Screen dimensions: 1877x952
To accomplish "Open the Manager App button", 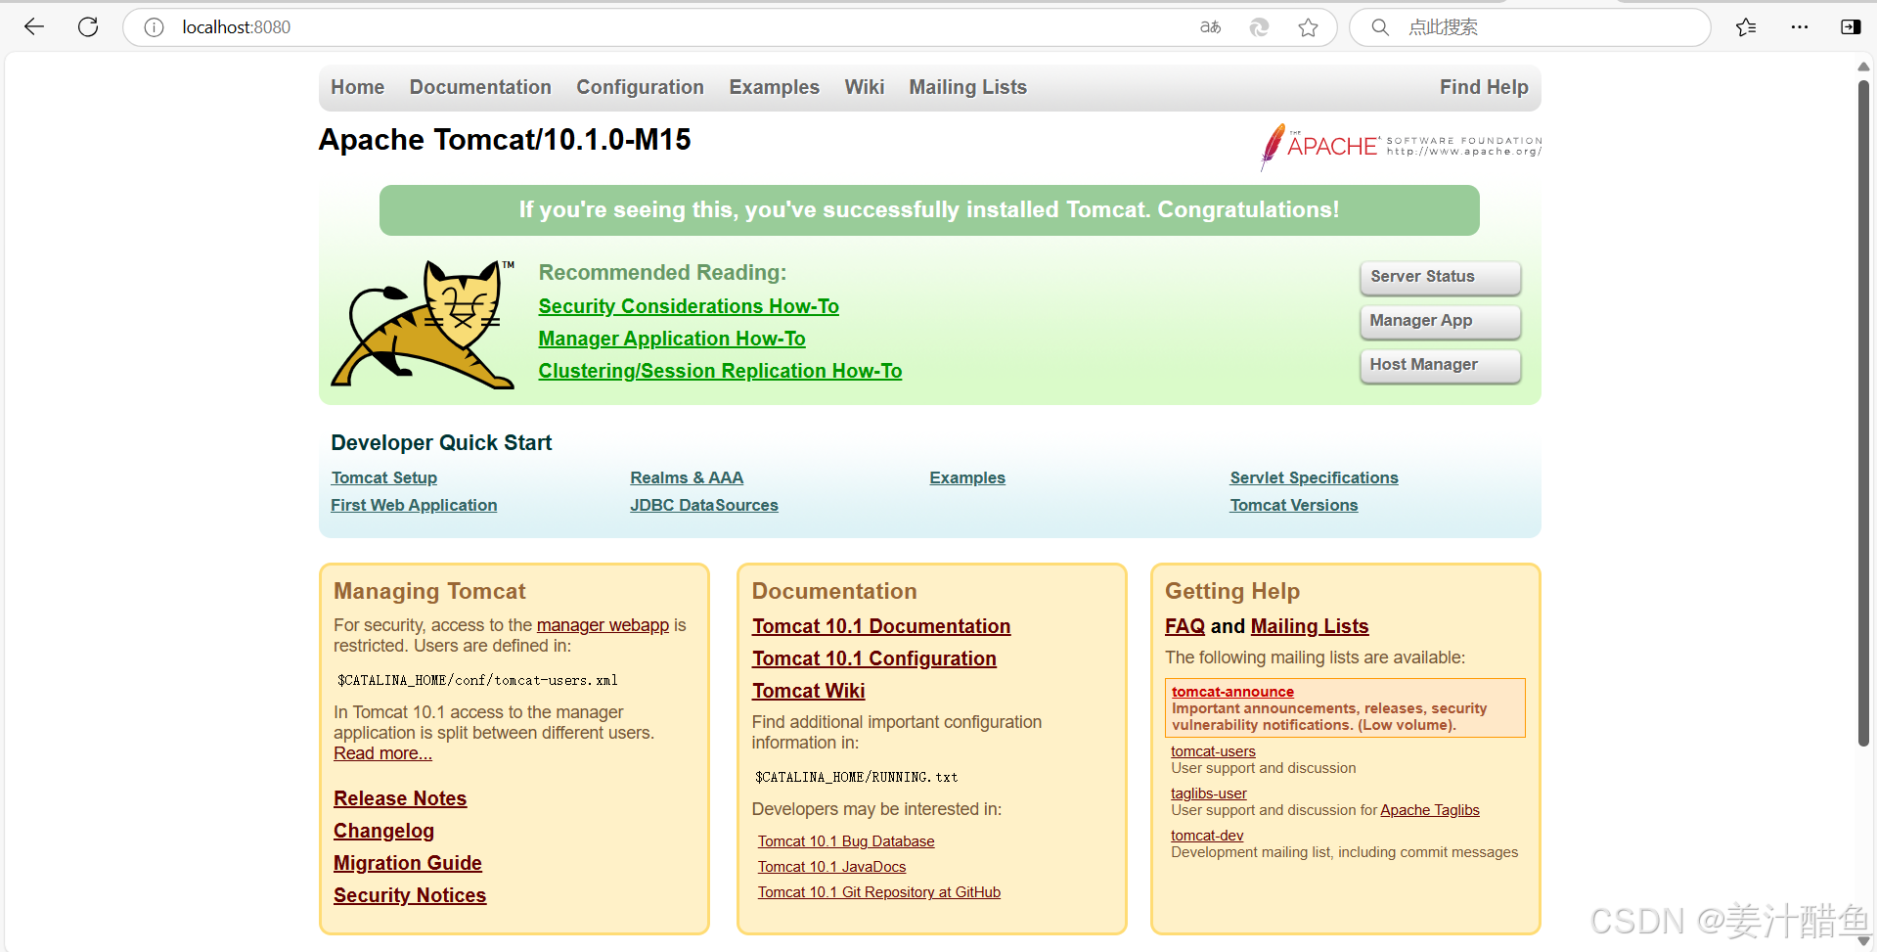I will coord(1440,321).
